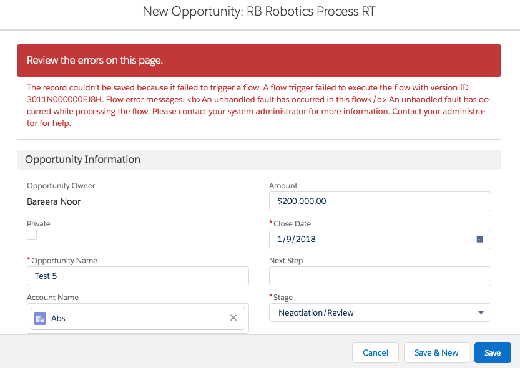Select the empty Next Step input
Screen dimensions: 520x368
point(380,276)
